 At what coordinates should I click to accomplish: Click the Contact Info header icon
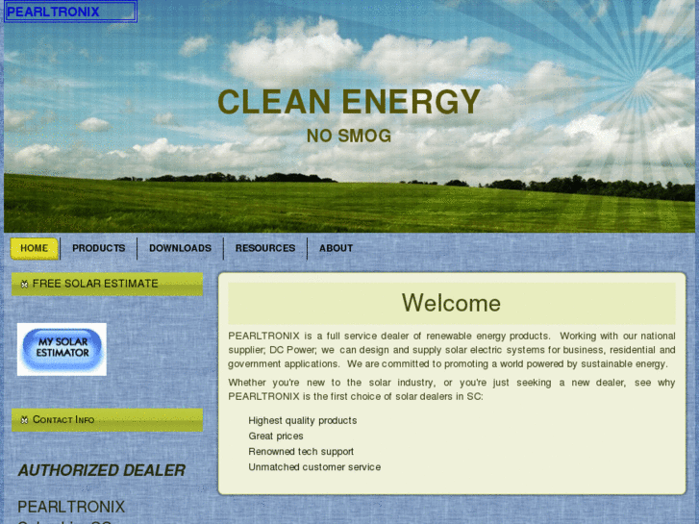25,419
